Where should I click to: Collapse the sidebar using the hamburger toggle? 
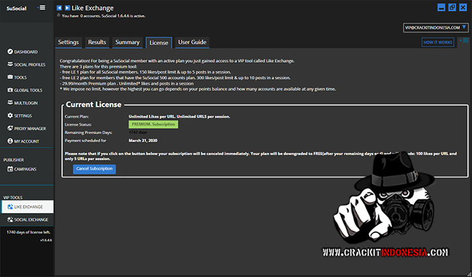42,7
